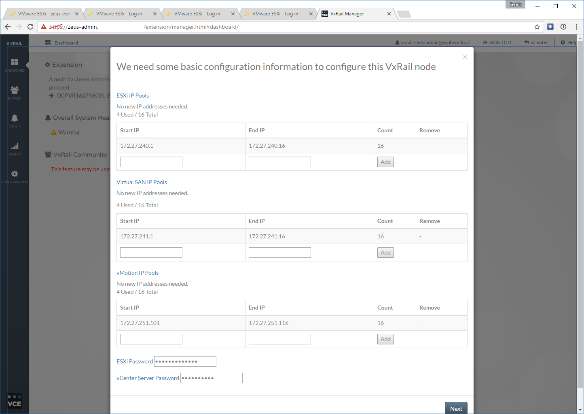Close the configuration dialog with X
This screenshot has width=584, height=414.
pos(465,57)
